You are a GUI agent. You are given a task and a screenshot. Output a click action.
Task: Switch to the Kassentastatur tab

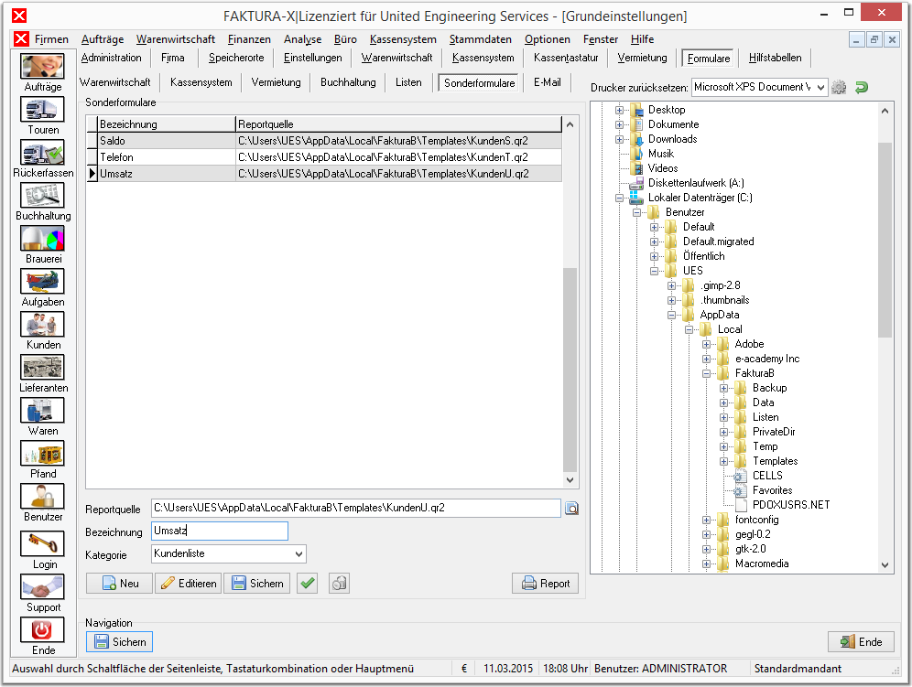(x=566, y=58)
